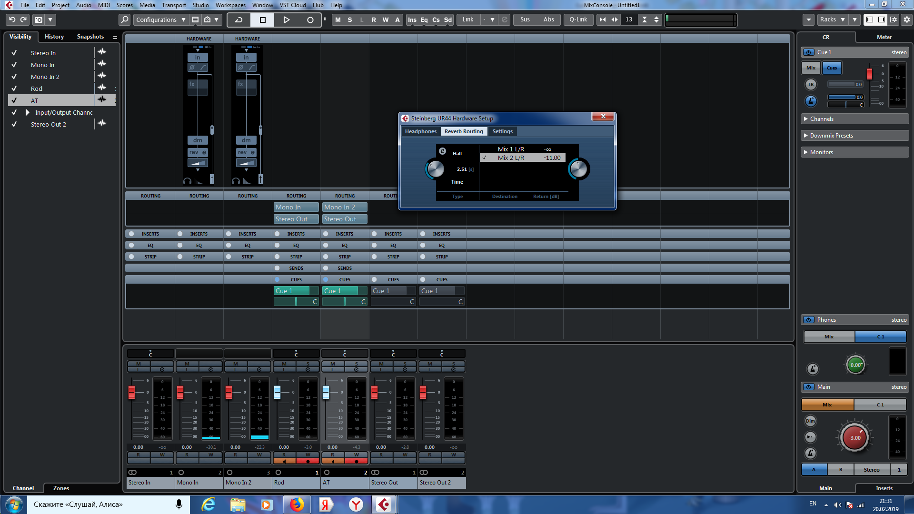Toggle the right zone layout icon
The image size is (914, 514).
coord(882,20)
